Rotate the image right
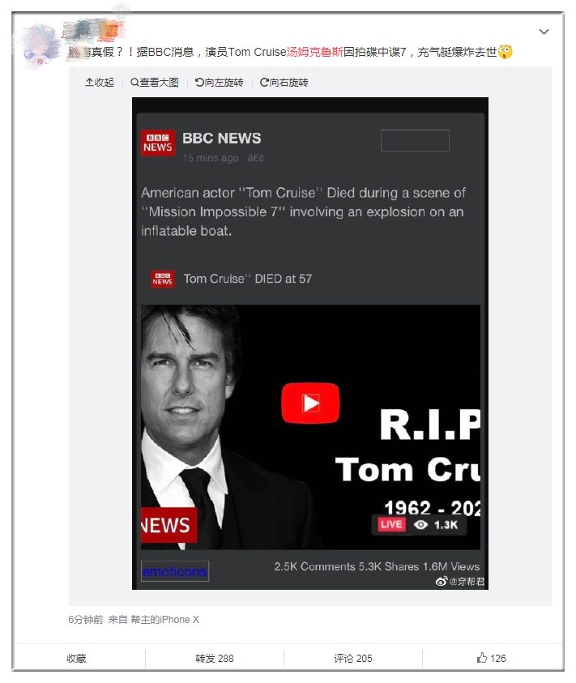 pos(284,83)
